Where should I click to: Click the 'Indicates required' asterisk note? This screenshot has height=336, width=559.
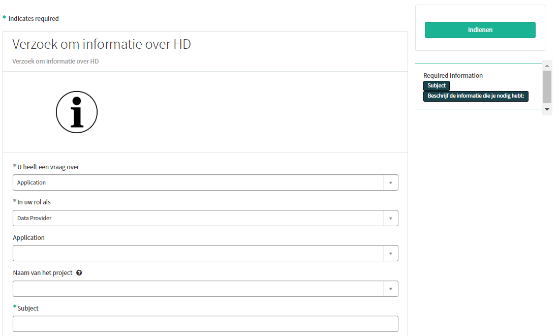click(x=34, y=19)
